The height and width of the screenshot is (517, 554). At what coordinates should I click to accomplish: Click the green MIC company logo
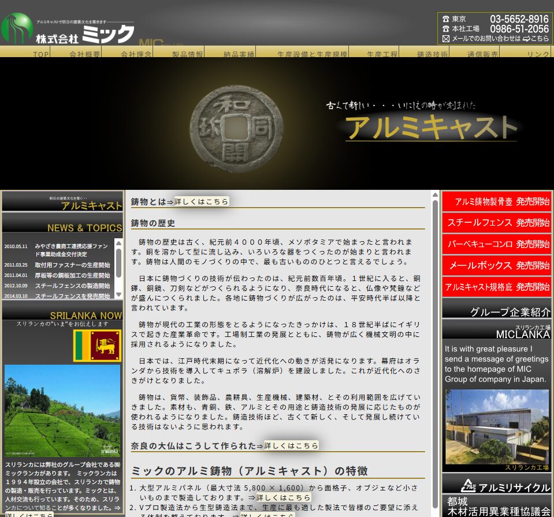pyautogui.click(x=17, y=28)
